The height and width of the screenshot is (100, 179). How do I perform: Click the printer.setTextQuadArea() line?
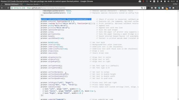[53, 78]
